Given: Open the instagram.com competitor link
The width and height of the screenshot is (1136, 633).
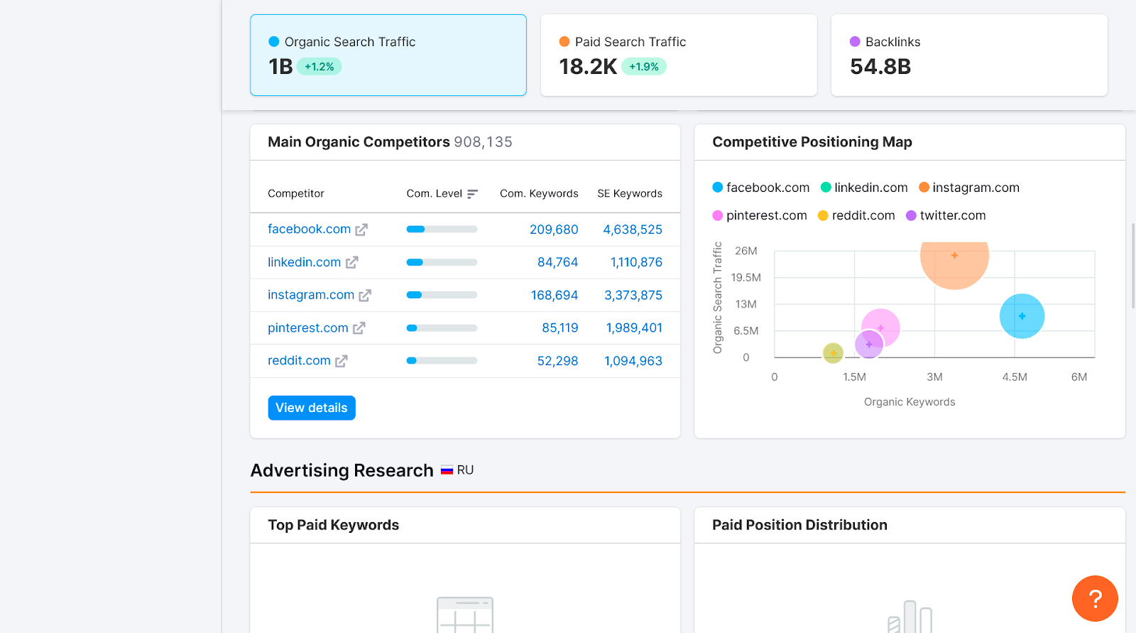Looking at the screenshot, I should click(x=311, y=295).
